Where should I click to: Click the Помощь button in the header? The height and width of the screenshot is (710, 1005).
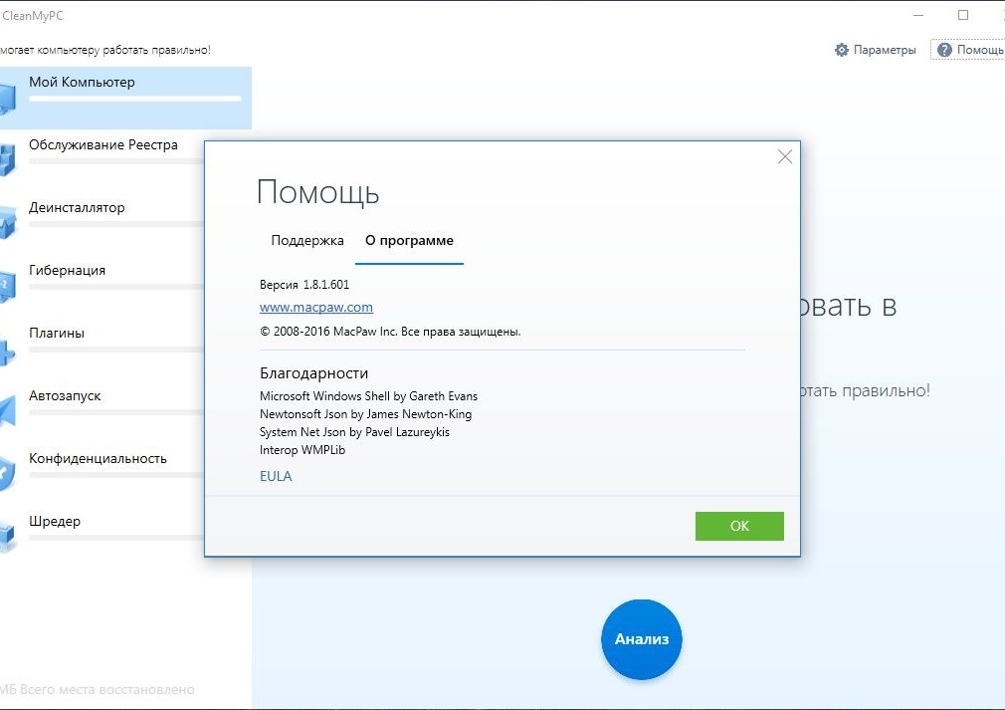click(x=970, y=50)
